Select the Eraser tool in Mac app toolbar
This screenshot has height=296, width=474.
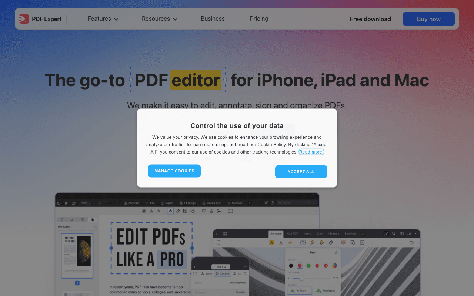point(178,211)
